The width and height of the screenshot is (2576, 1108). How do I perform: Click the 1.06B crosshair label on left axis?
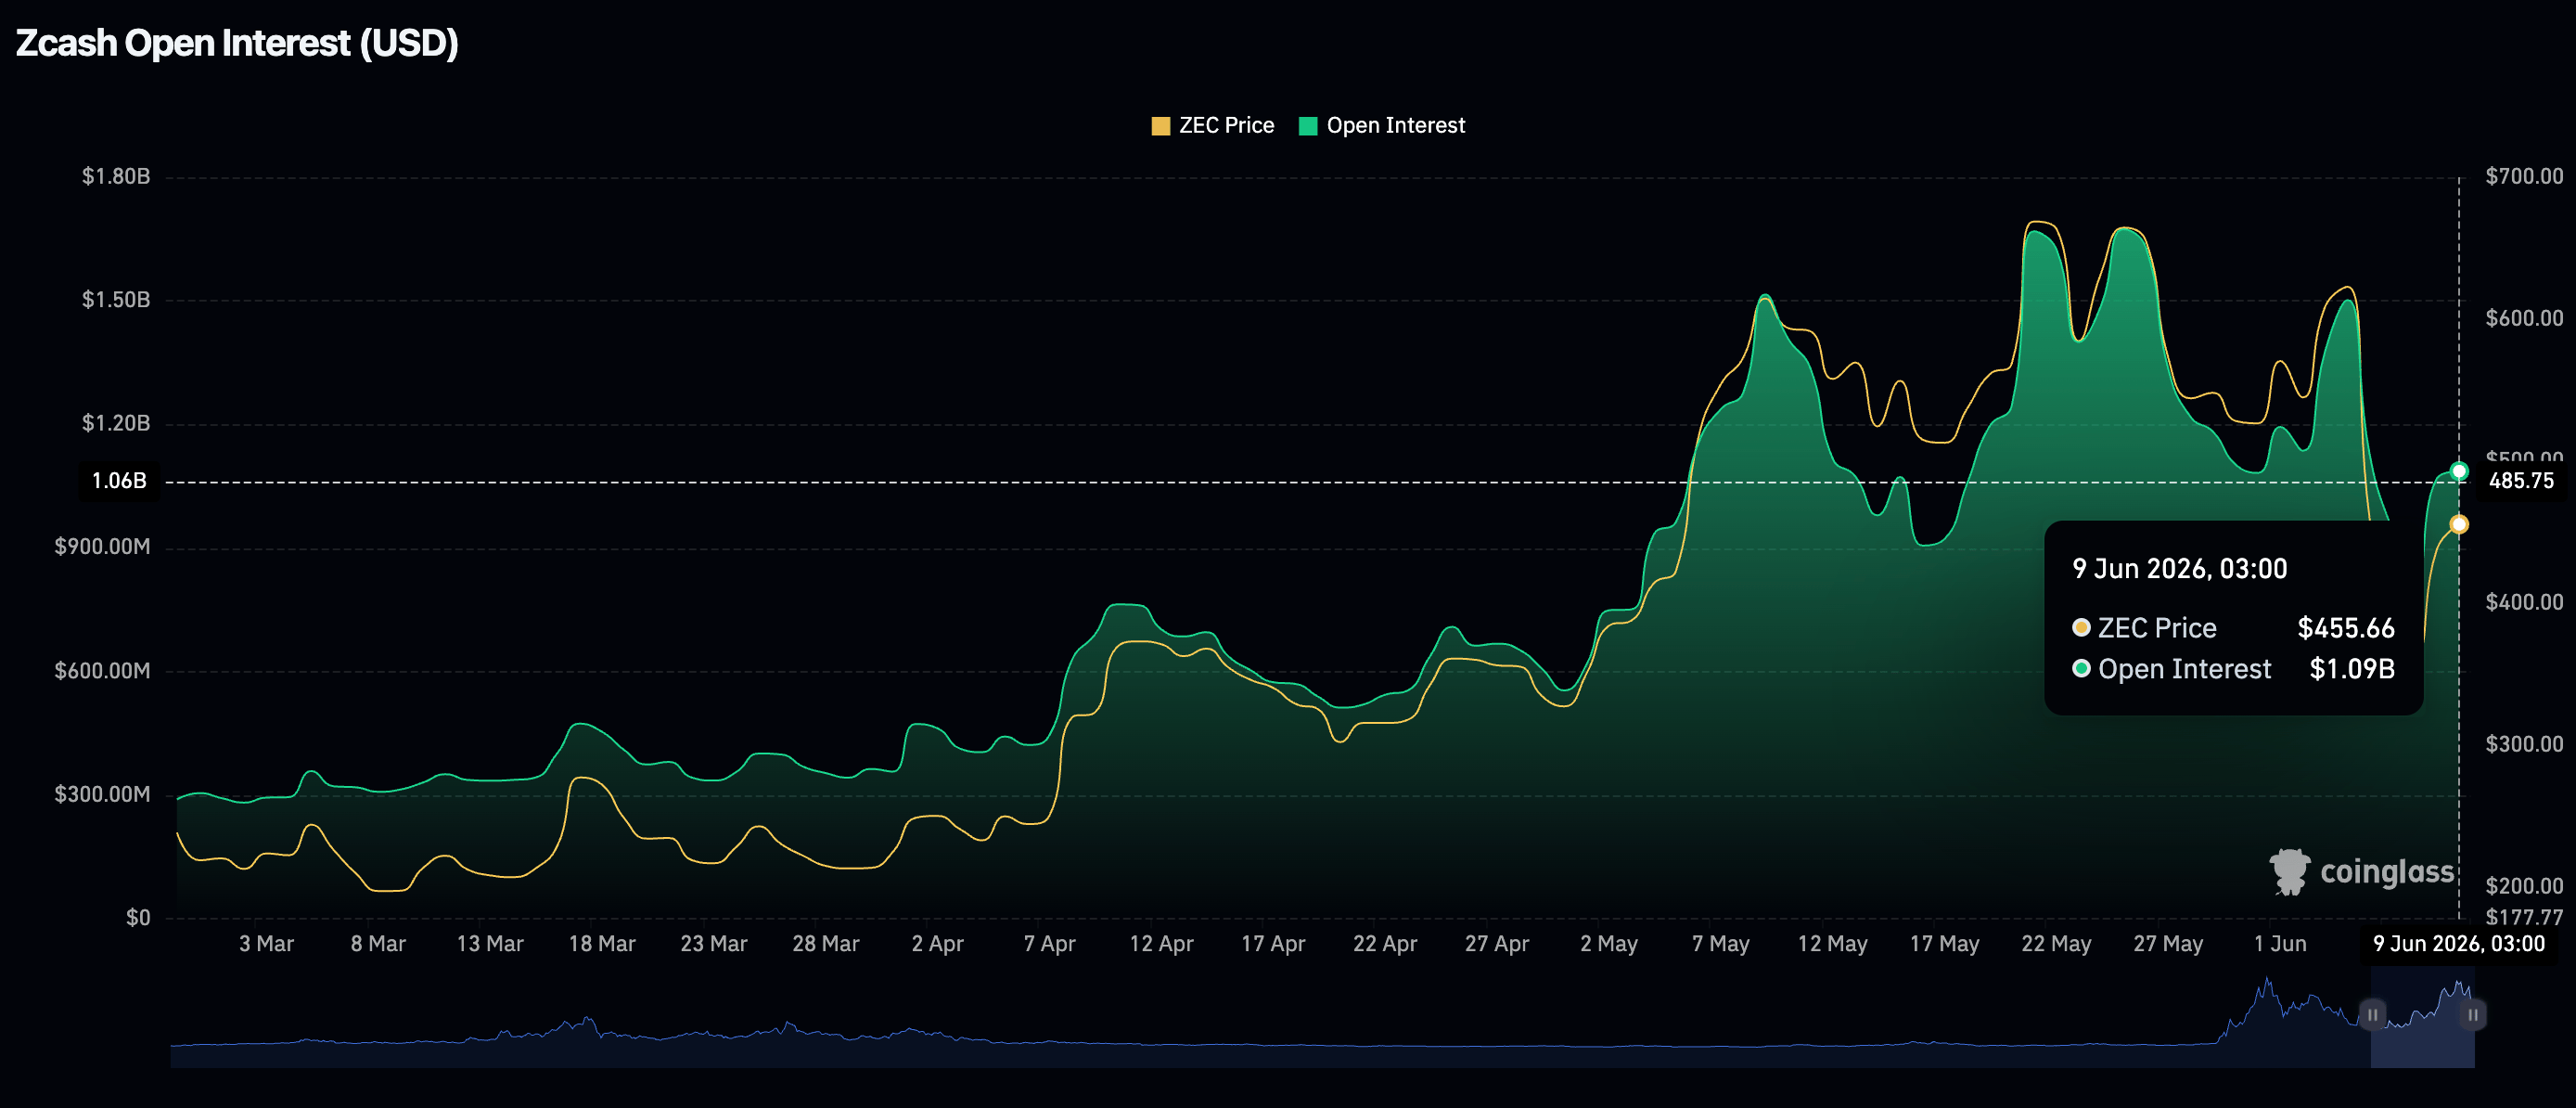[x=119, y=481]
